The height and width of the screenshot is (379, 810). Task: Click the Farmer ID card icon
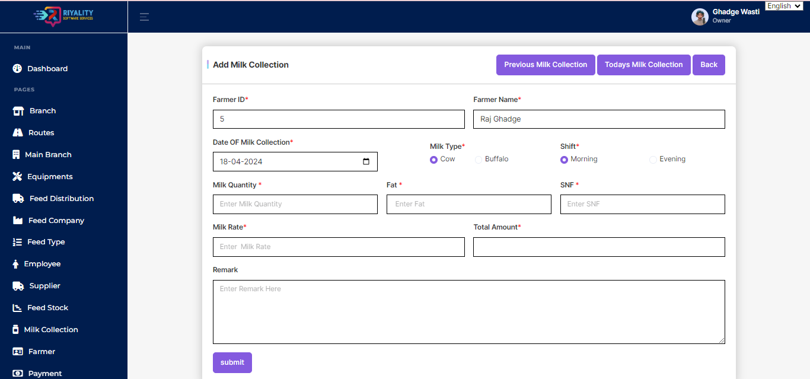click(x=18, y=352)
